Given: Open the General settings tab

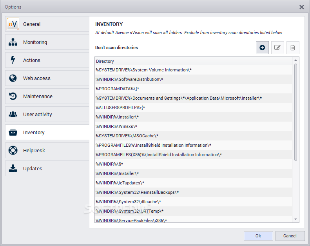Looking at the screenshot, I should tap(47, 24).
